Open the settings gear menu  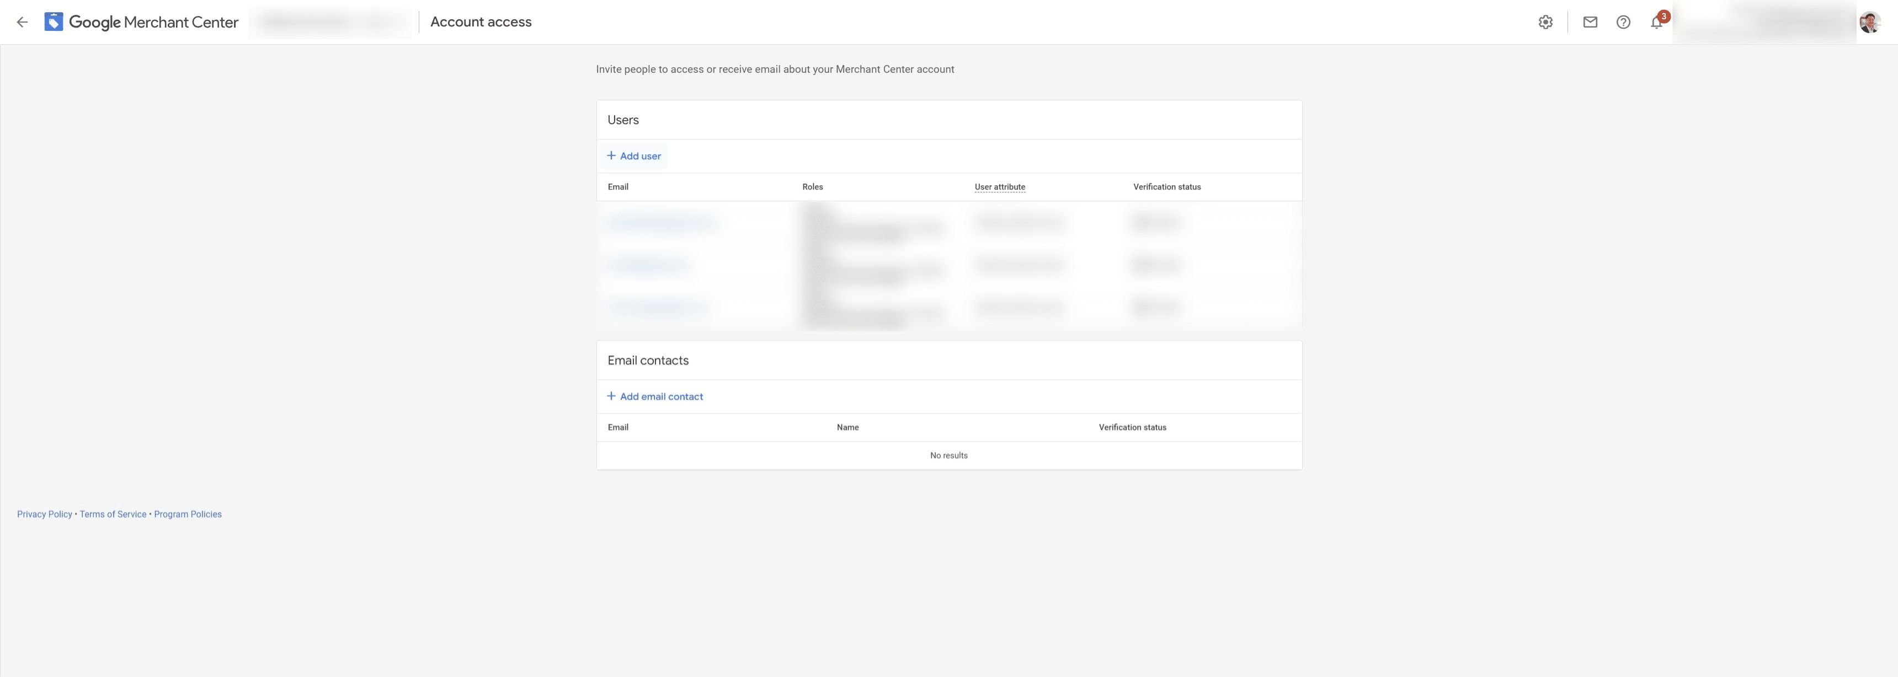(1545, 22)
